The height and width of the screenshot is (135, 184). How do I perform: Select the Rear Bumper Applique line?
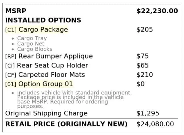(x=49, y=56)
